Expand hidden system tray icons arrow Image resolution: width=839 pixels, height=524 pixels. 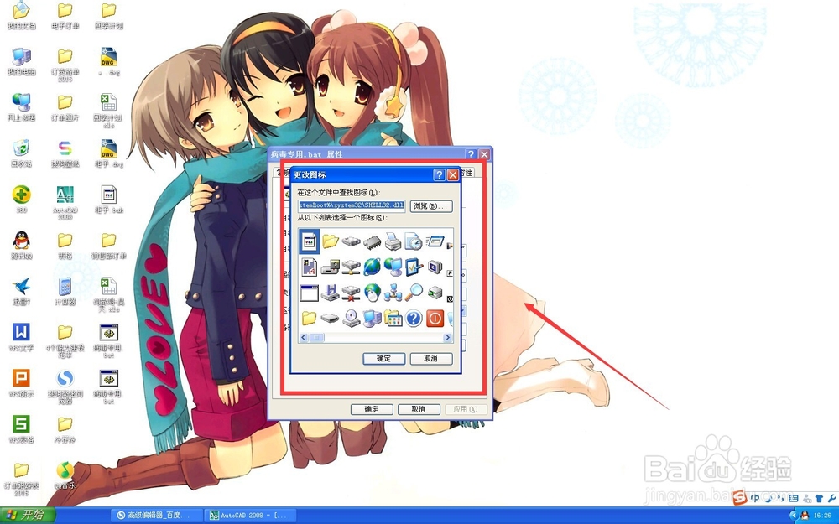point(793,516)
